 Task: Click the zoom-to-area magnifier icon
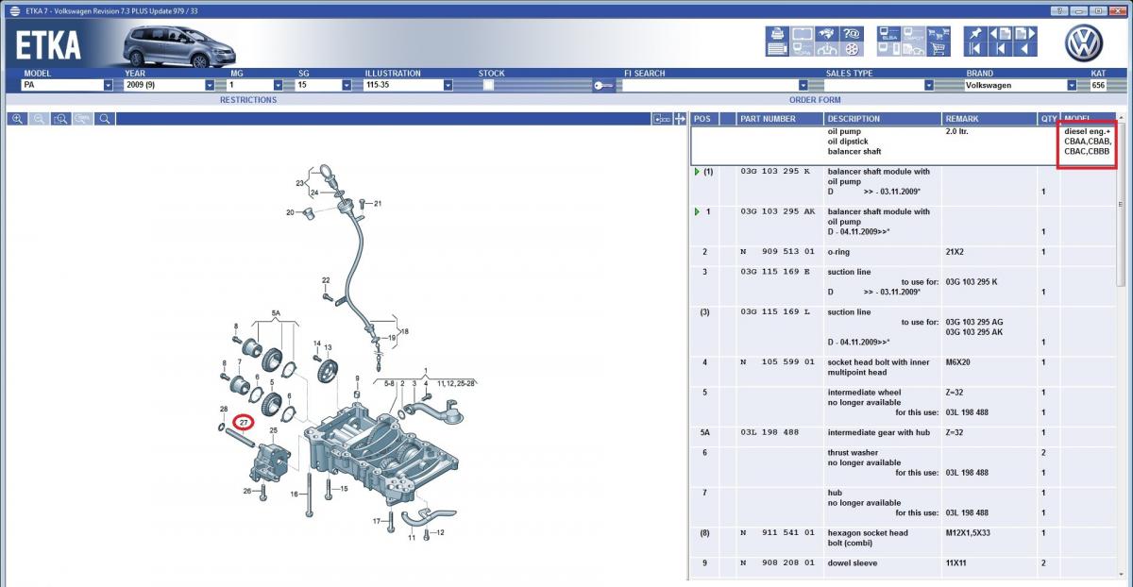pos(60,119)
